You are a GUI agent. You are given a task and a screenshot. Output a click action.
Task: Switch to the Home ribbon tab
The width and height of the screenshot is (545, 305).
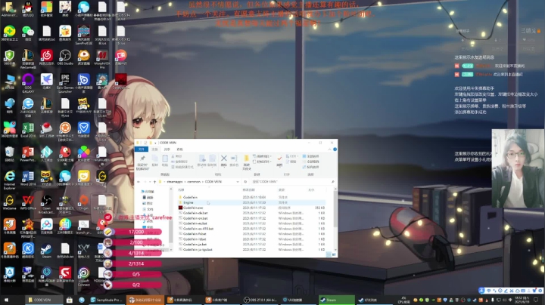(x=154, y=149)
